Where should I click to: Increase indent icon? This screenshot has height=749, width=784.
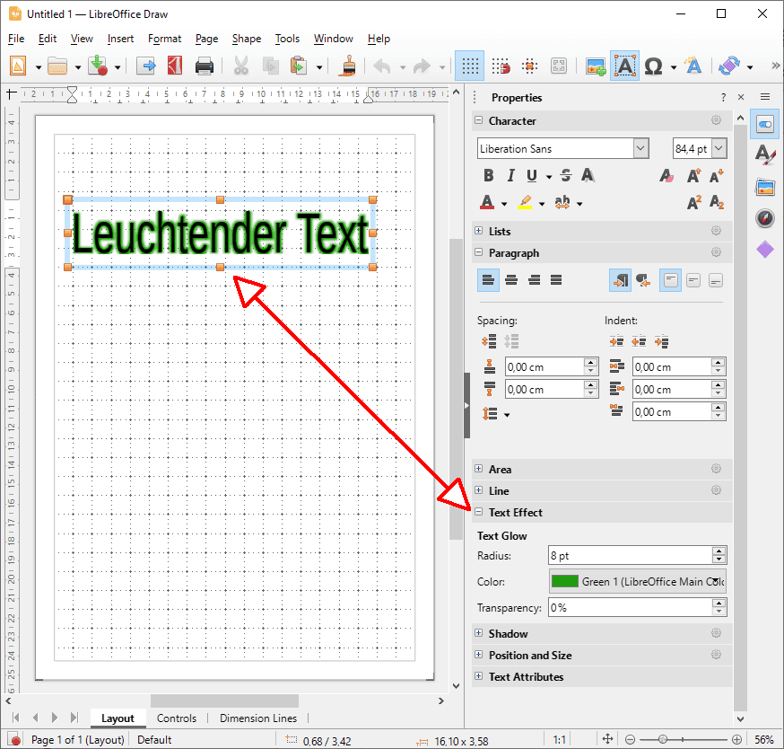616,341
